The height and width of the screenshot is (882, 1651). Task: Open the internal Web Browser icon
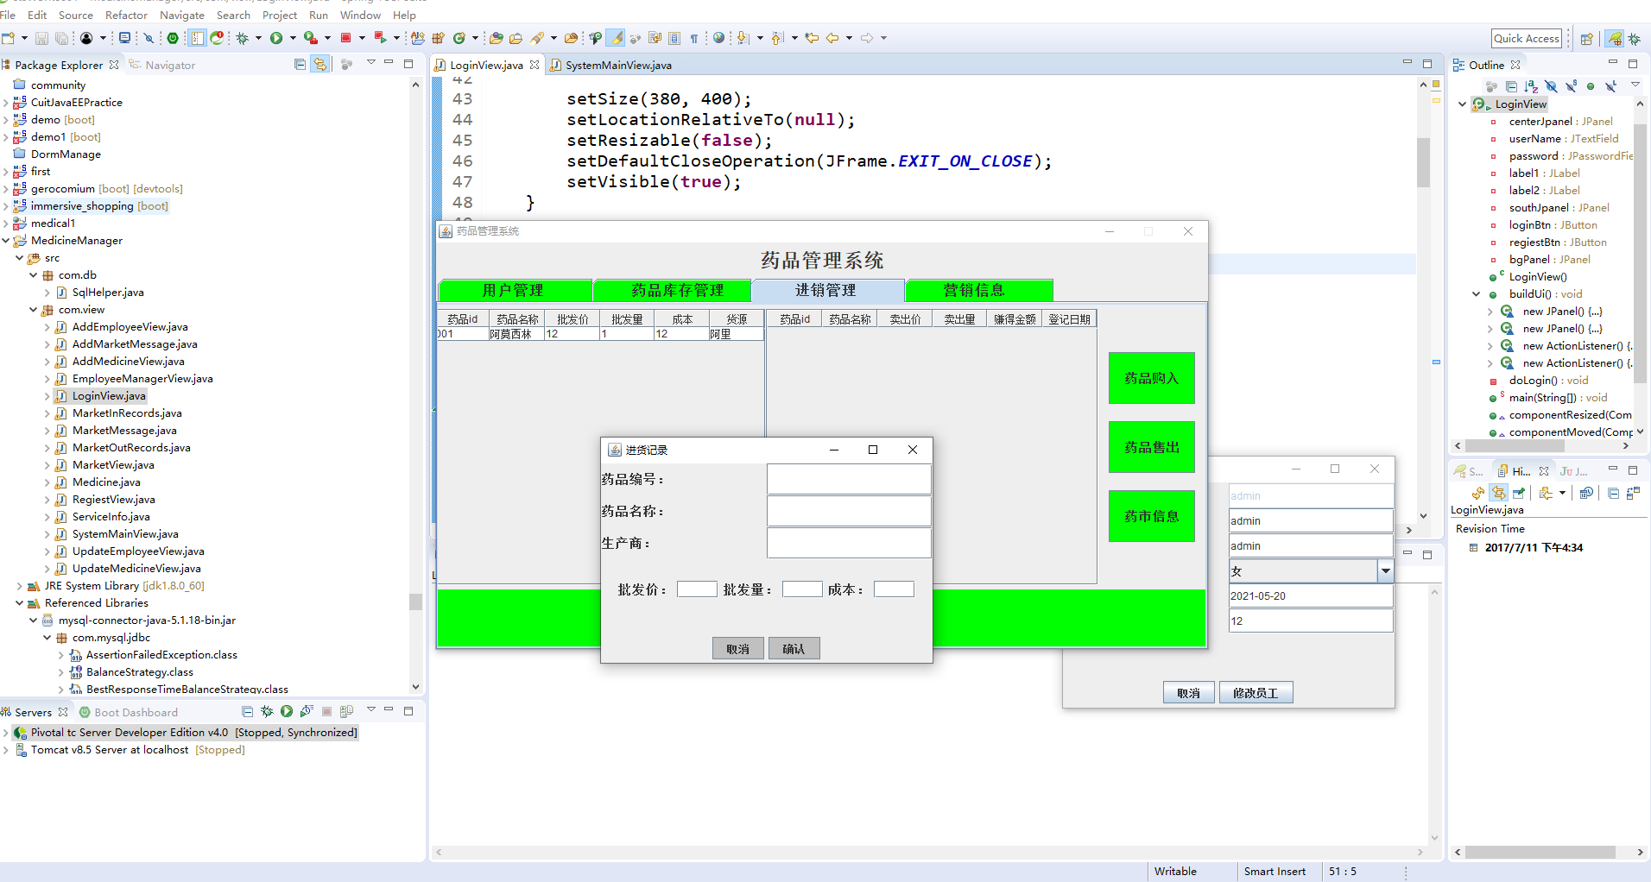click(718, 38)
